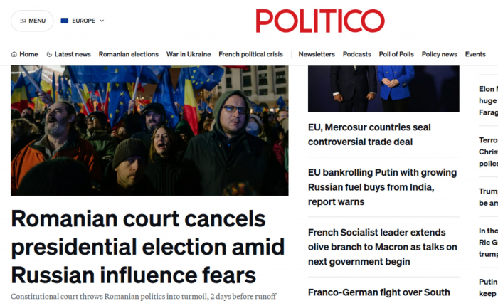Click the menu search icon
The width and height of the screenshot is (498, 301).
coord(23,21)
